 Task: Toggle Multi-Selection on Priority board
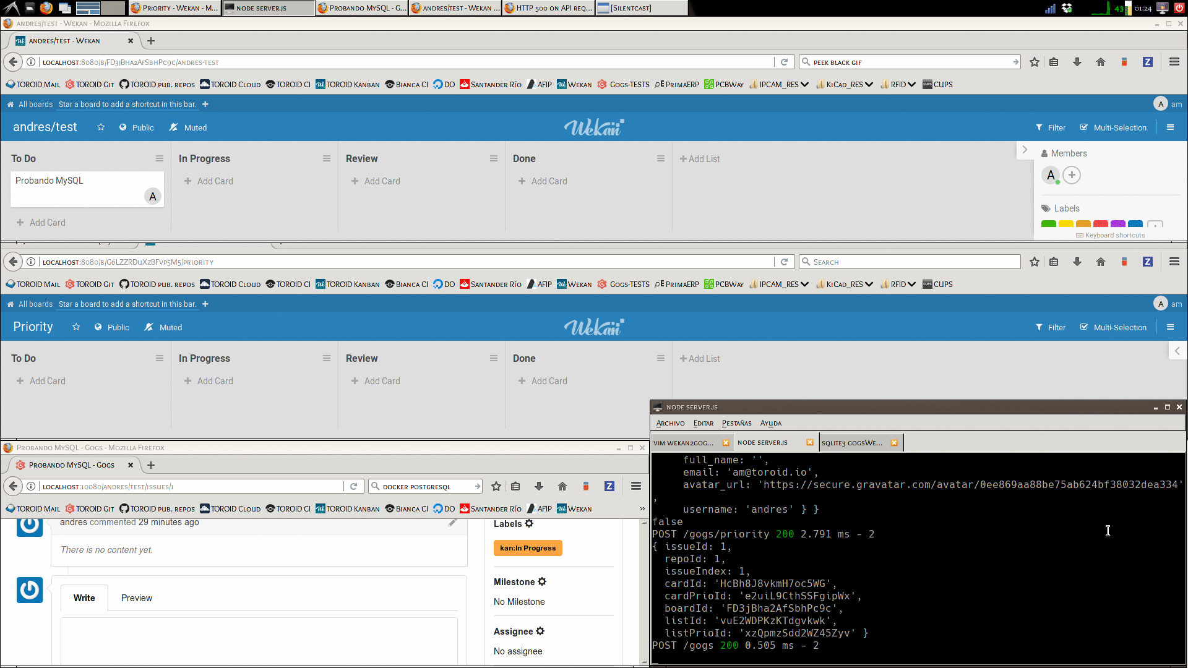click(x=1114, y=328)
